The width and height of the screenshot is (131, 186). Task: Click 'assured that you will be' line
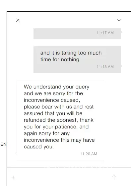[53, 113]
